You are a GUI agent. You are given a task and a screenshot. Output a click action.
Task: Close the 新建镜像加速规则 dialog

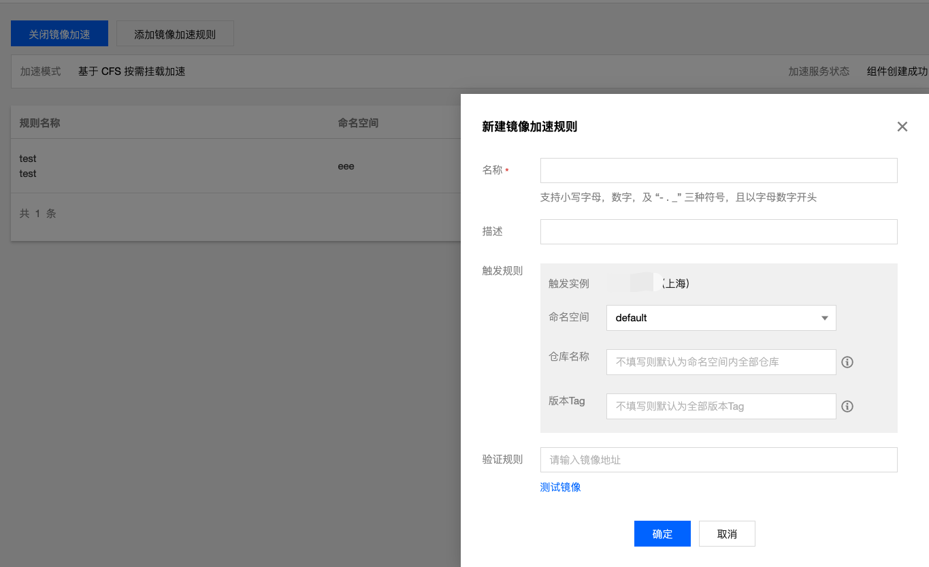pos(902,127)
